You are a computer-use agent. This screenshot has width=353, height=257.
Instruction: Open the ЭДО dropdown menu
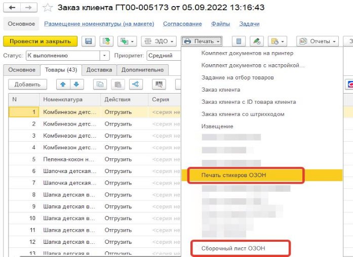coord(159,41)
